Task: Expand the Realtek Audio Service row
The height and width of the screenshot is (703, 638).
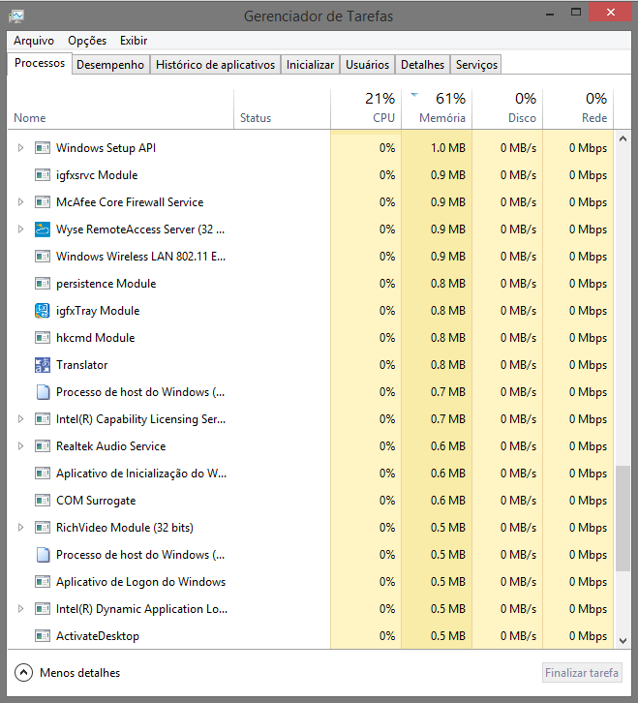Action: [x=20, y=446]
